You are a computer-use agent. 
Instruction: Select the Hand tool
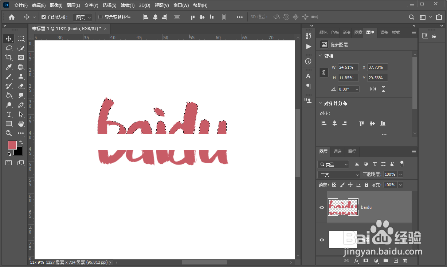click(21, 124)
